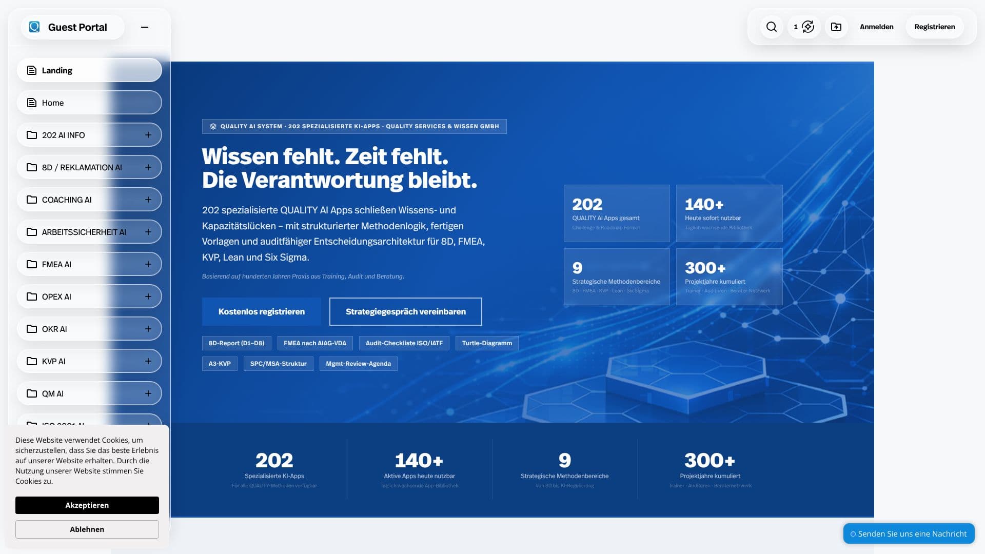This screenshot has width=985, height=554.
Task: Click the folder upload icon in header
Action: tap(836, 27)
